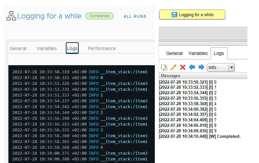Switch to the Performance tab
259x163 pixels.
coord(102,48)
